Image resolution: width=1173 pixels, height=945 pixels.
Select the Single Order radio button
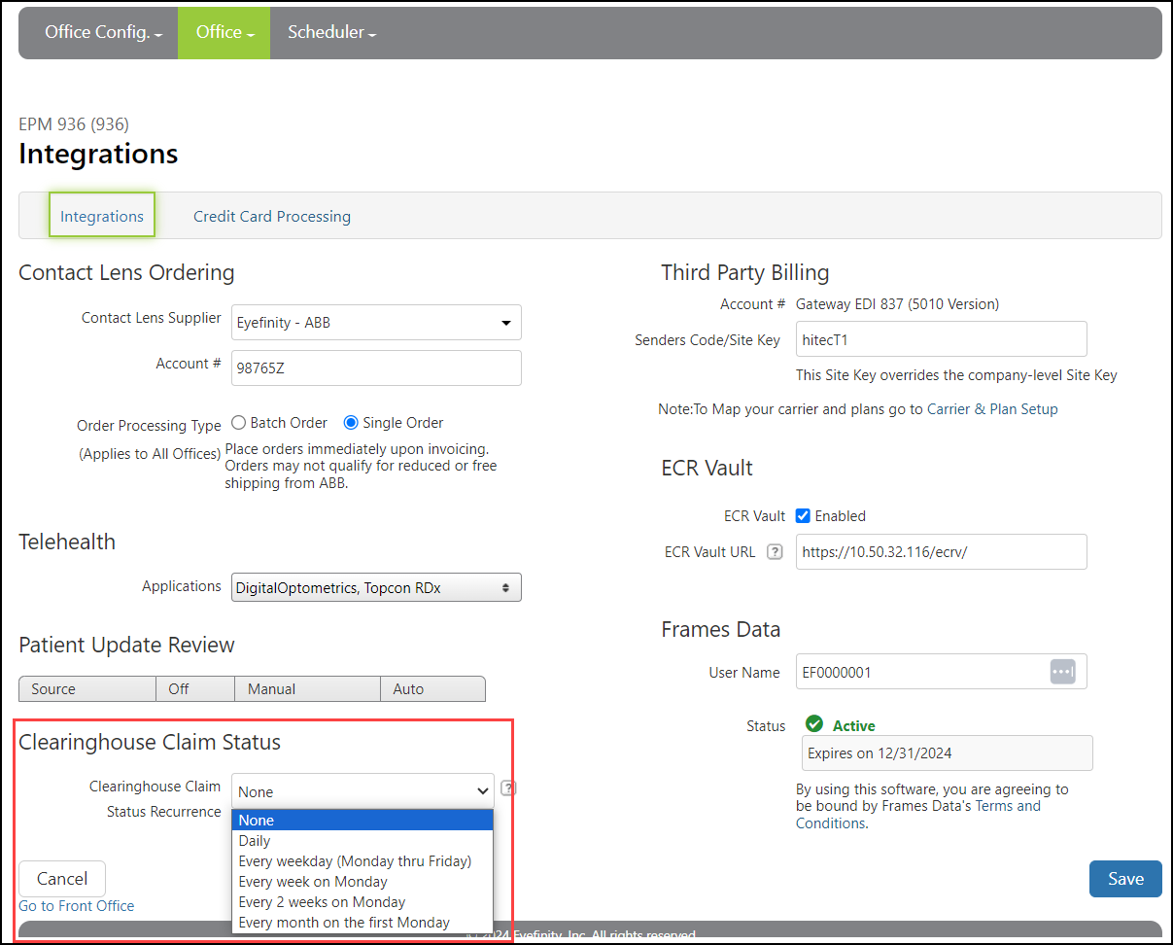click(351, 423)
